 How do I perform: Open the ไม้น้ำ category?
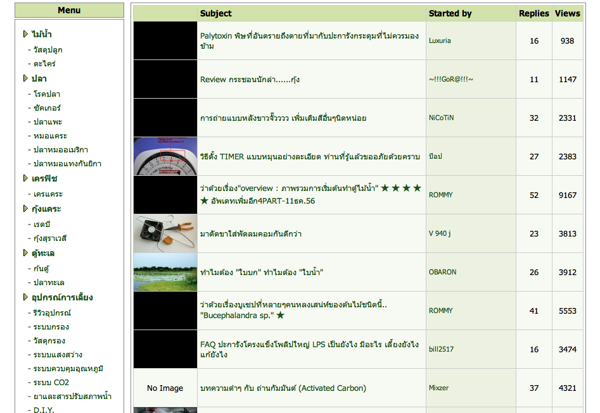tap(41, 34)
